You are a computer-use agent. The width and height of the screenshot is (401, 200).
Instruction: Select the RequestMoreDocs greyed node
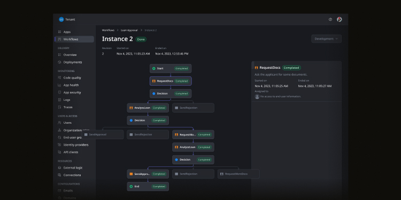[x=238, y=174]
